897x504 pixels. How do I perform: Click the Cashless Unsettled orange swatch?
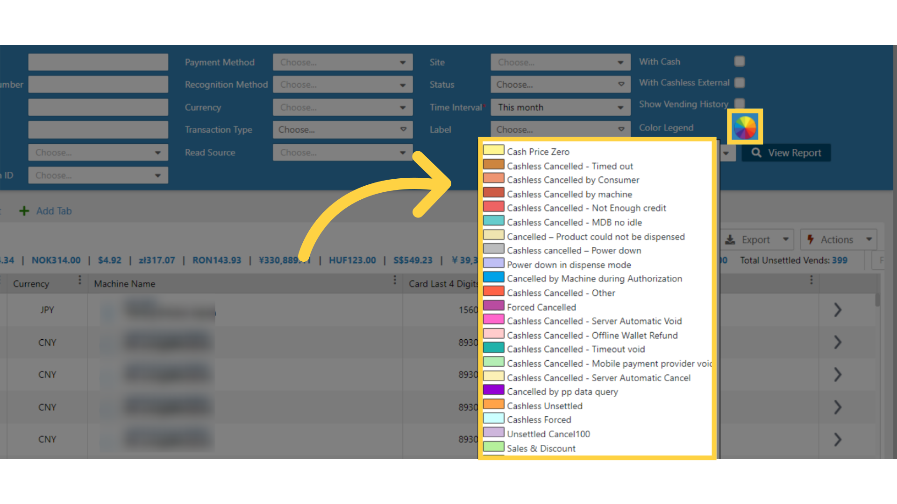tap(493, 404)
